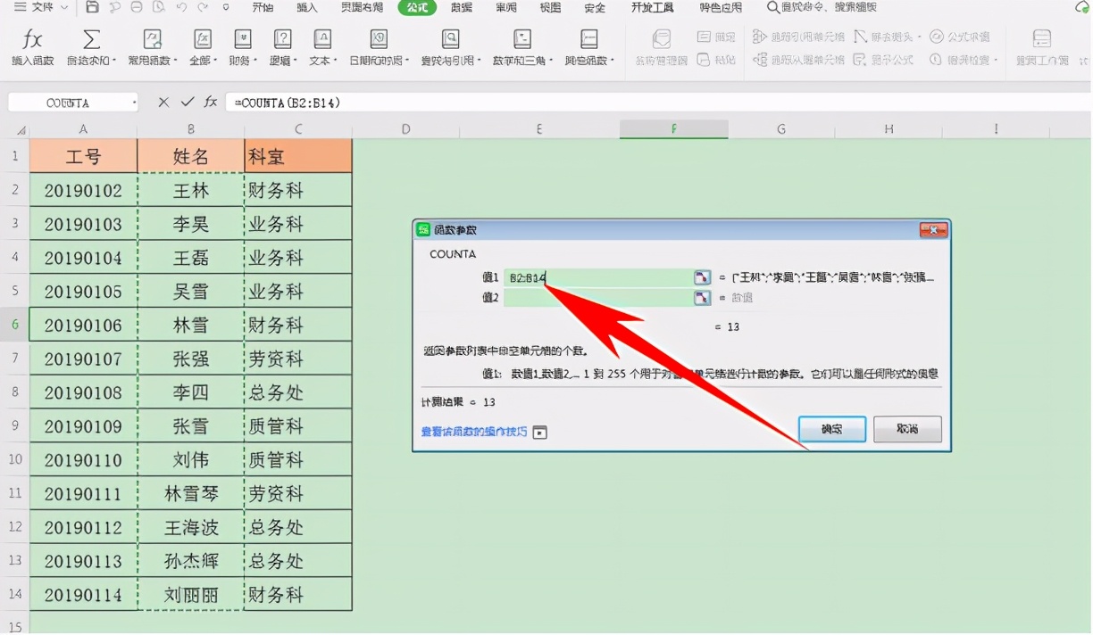The height and width of the screenshot is (635, 1093).
Task: Toggle 显示公式 show formulas
Action: 884,60
